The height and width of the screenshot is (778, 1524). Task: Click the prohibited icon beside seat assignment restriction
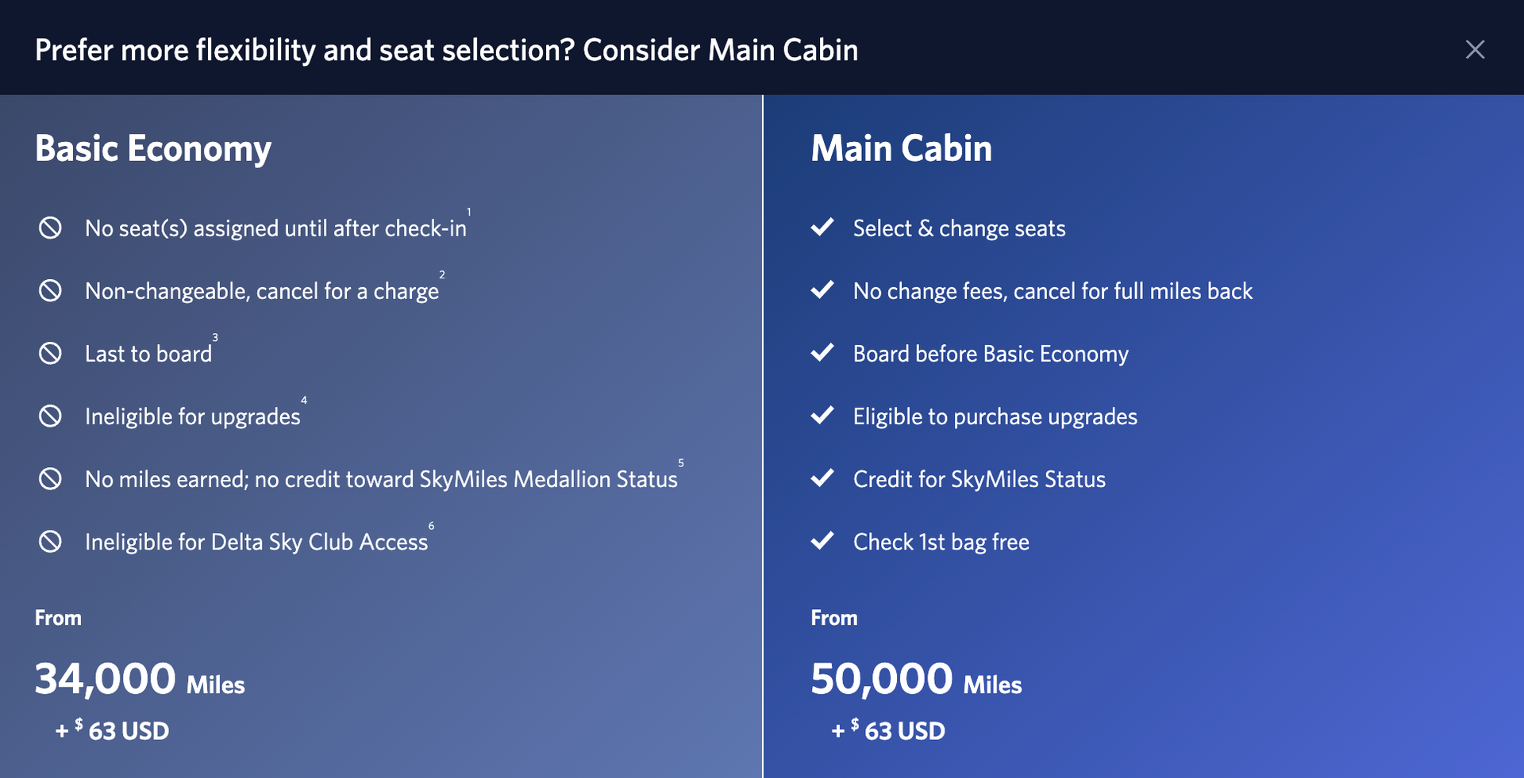[x=52, y=228]
